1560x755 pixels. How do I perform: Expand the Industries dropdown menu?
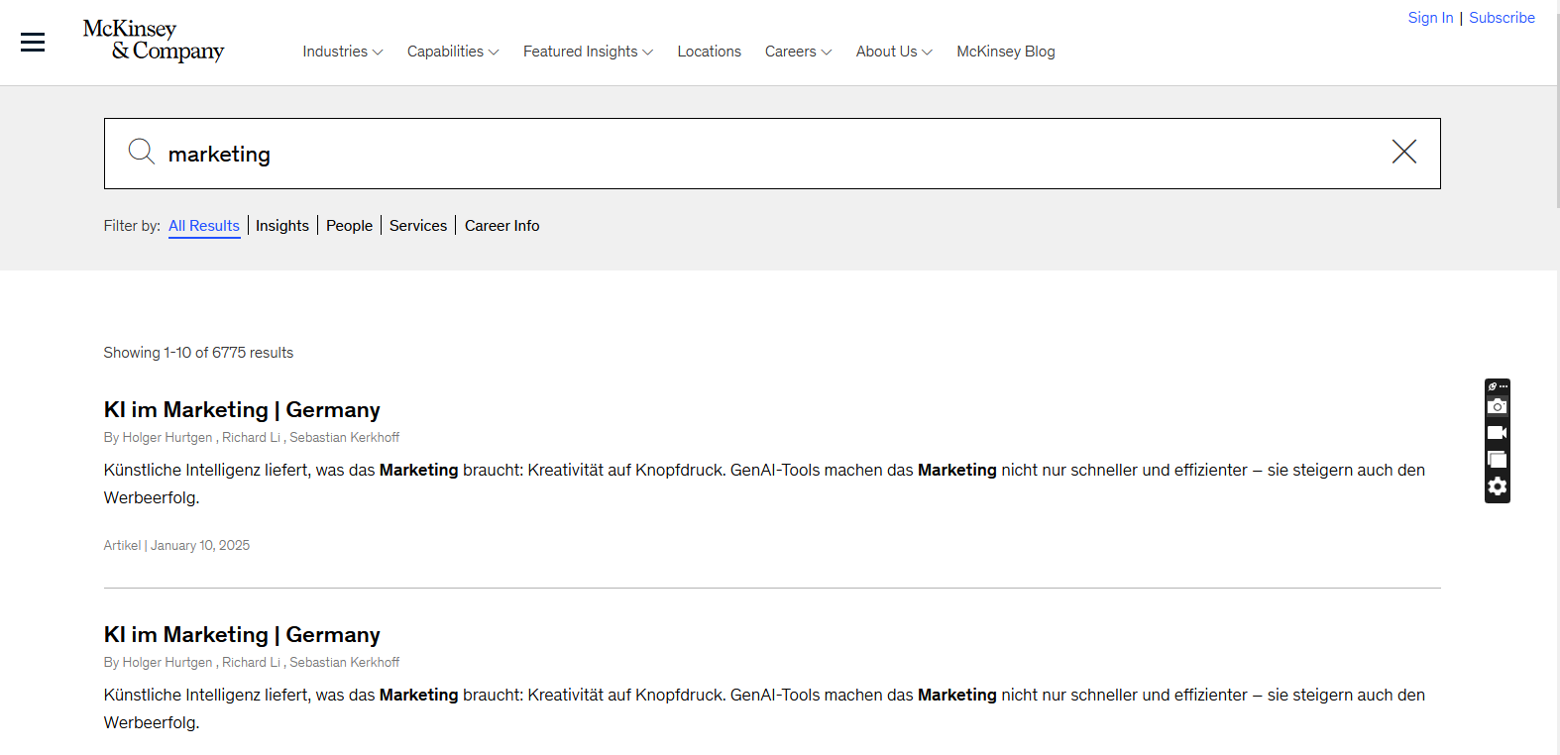[x=342, y=52]
